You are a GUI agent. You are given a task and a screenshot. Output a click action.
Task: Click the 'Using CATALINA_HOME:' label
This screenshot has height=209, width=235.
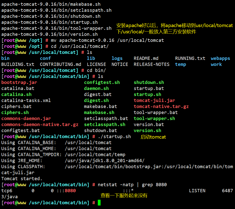[x=29, y=149]
